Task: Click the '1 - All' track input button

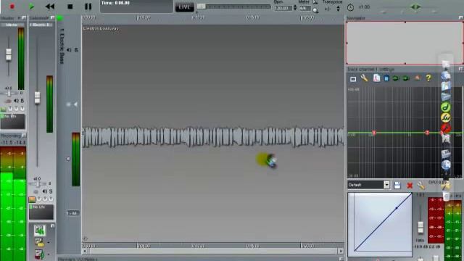Action: point(72,213)
